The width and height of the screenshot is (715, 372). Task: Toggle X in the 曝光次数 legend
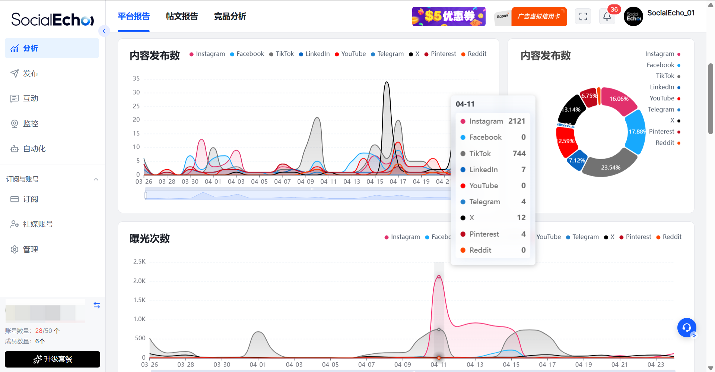pyautogui.click(x=609, y=237)
